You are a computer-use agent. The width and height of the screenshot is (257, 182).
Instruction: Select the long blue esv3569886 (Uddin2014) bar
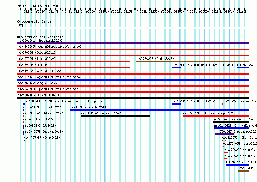coord(159,110)
